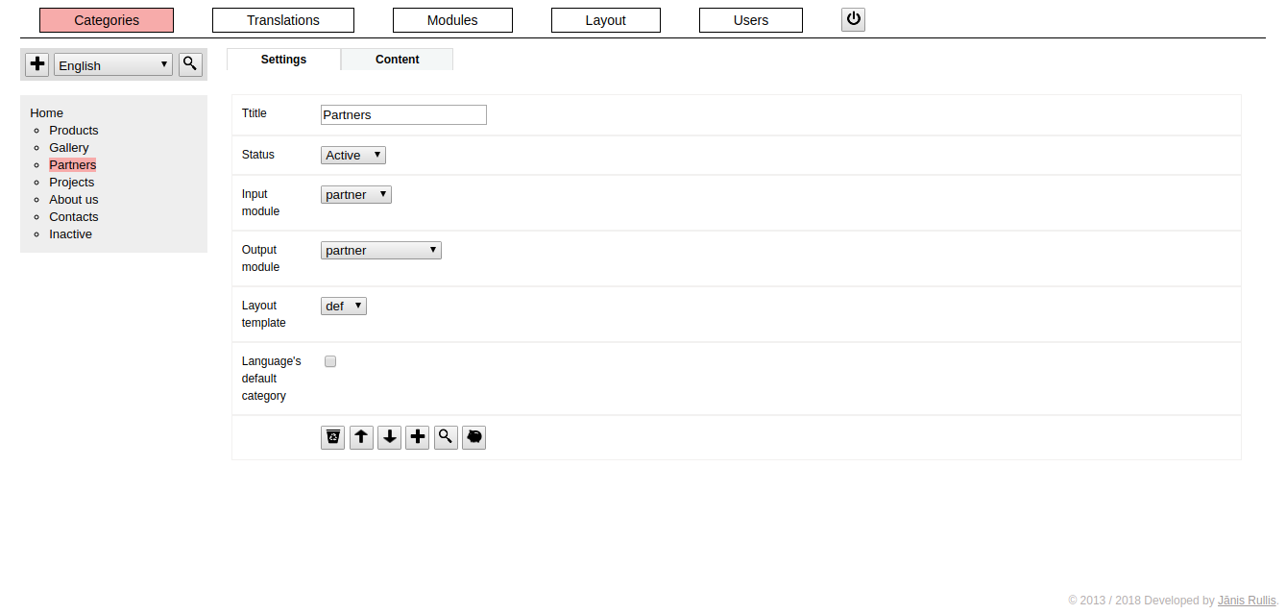Open the Contacts category
Viewport: 1286px width, 614px height.
click(74, 216)
